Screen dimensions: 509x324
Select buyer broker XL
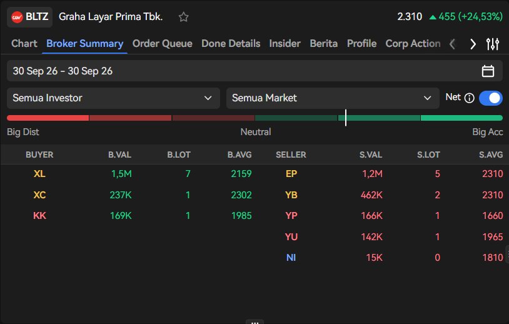click(x=39, y=174)
